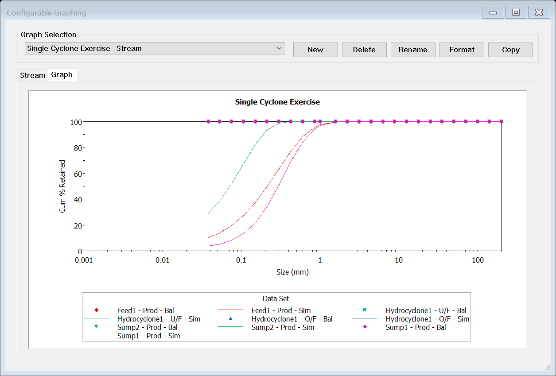Click the Copy button
556x376 pixels.
pyautogui.click(x=510, y=50)
